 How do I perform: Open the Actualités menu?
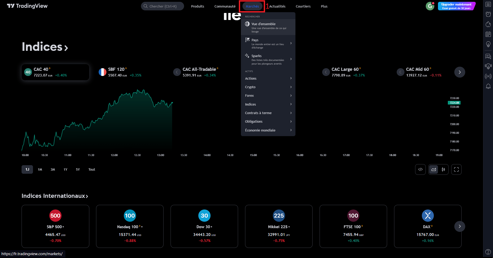[277, 6]
